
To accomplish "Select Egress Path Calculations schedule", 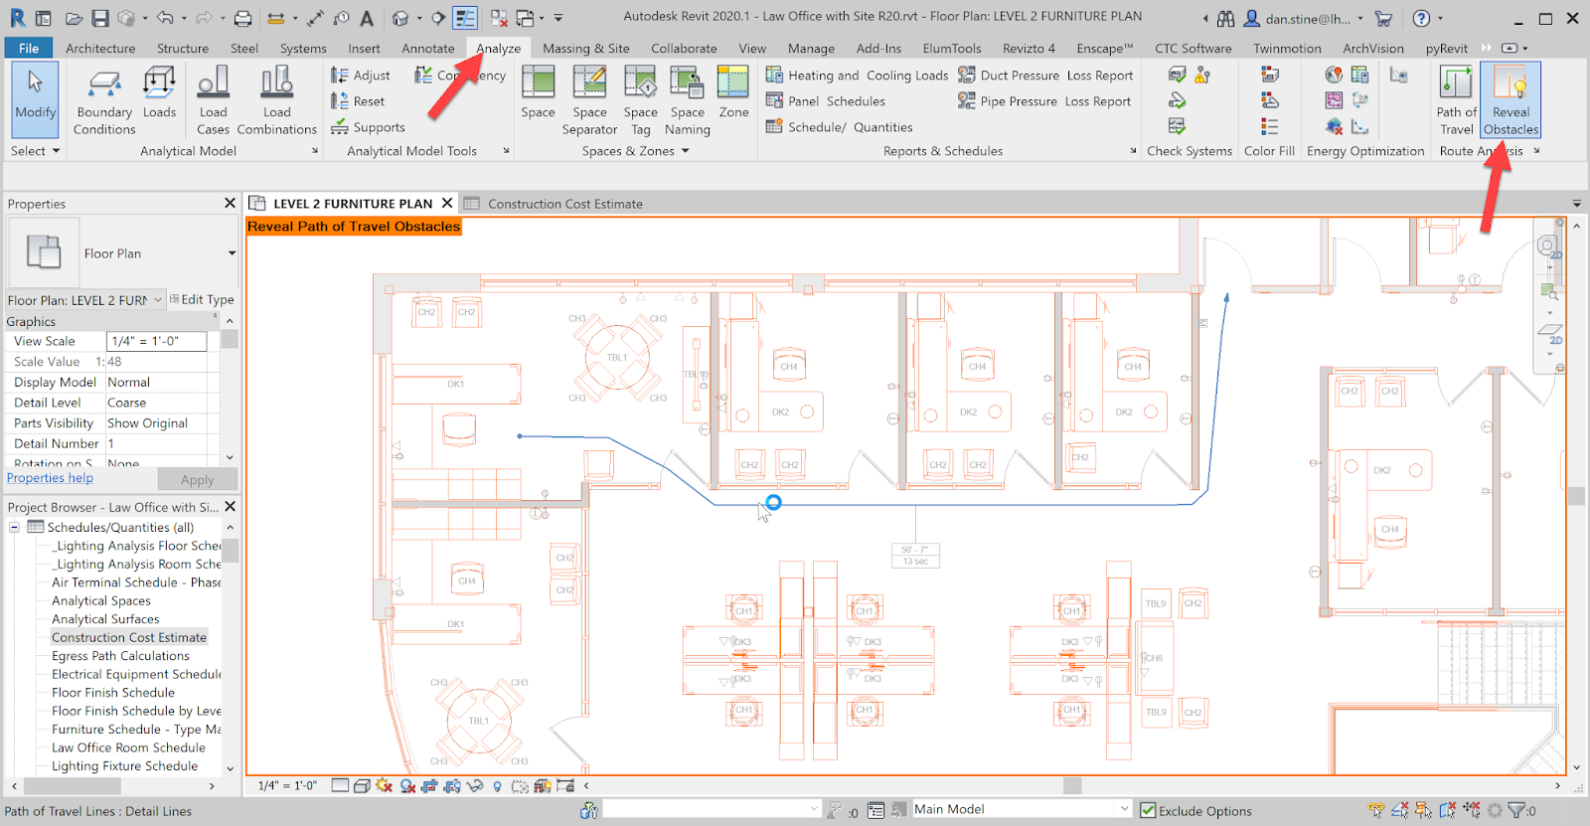I will pyautogui.click(x=120, y=656).
